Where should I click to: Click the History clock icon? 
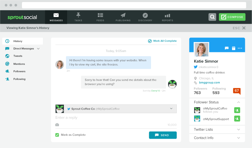click(x=7, y=41)
